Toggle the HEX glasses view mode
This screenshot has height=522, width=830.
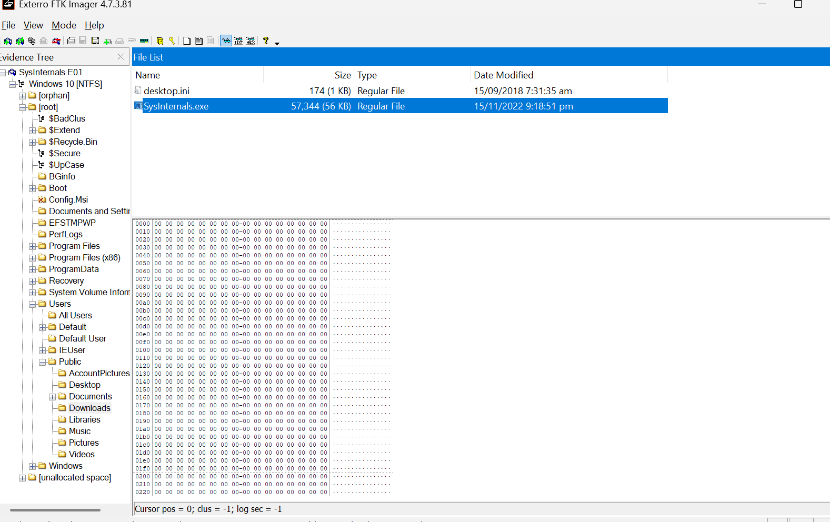pos(251,41)
